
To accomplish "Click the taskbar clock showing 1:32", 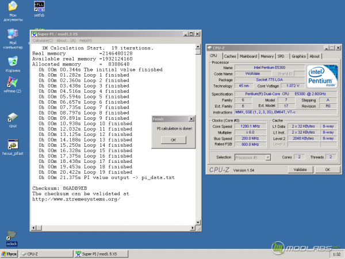I will tap(336, 254).
